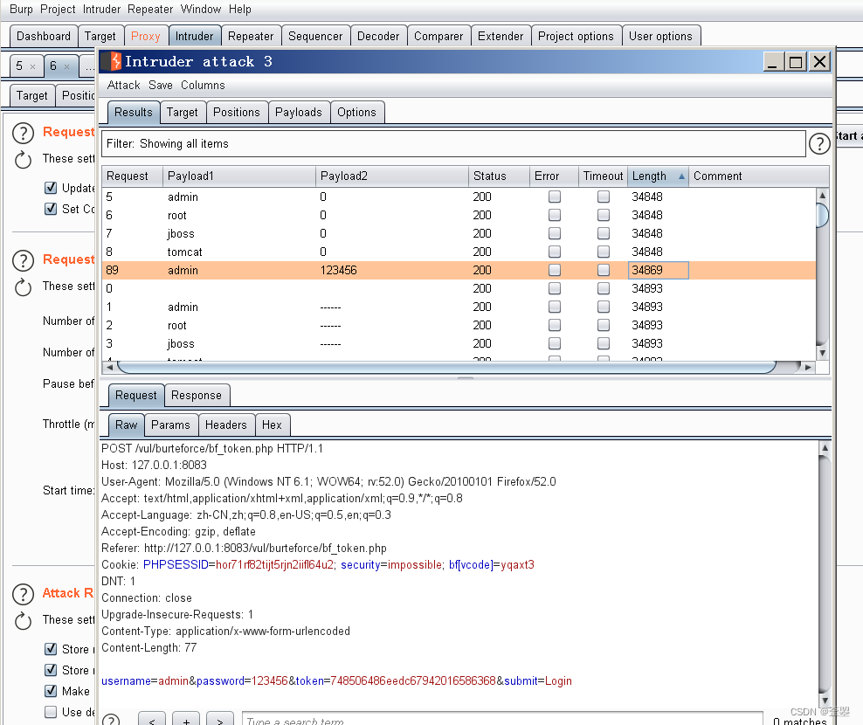The image size is (863, 725).
Task: Click the search term input field
Action: coord(502,719)
